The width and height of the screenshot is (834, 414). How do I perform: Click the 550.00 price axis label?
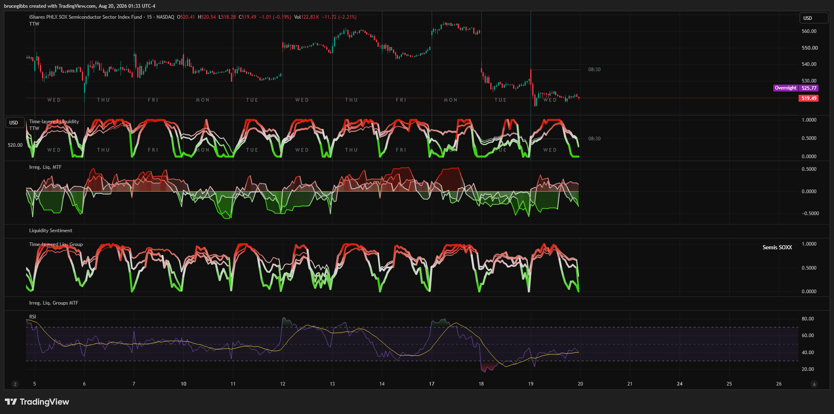point(810,48)
